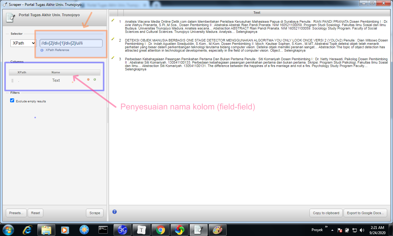Select result row starting 'Analisis Wacana Media Online'
Screen dimensions: 393x236
[256, 27]
